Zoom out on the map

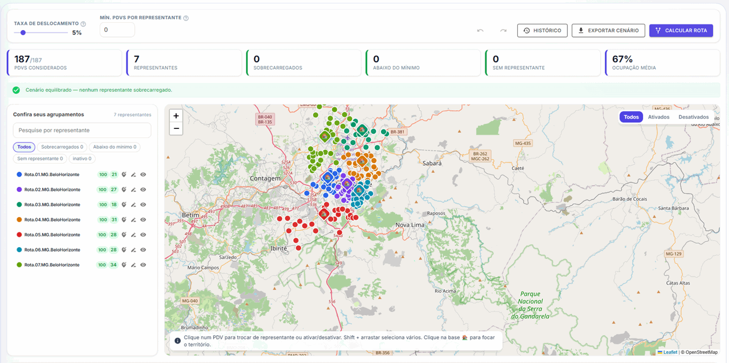pos(176,128)
